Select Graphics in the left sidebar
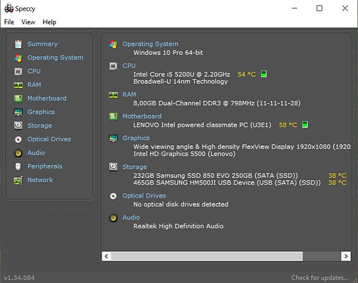Viewport: 358px width, 283px height. point(41,112)
